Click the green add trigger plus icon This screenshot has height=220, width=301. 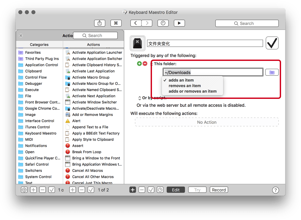139,64
